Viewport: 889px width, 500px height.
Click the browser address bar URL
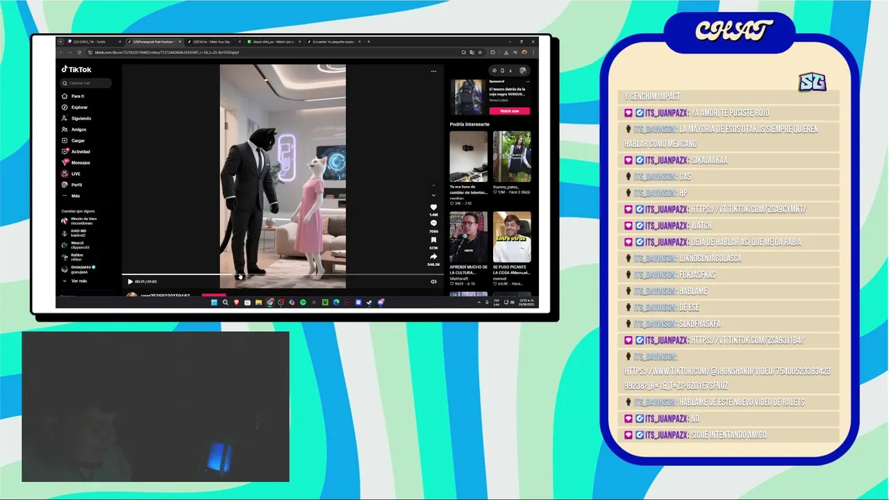tap(167, 52)
